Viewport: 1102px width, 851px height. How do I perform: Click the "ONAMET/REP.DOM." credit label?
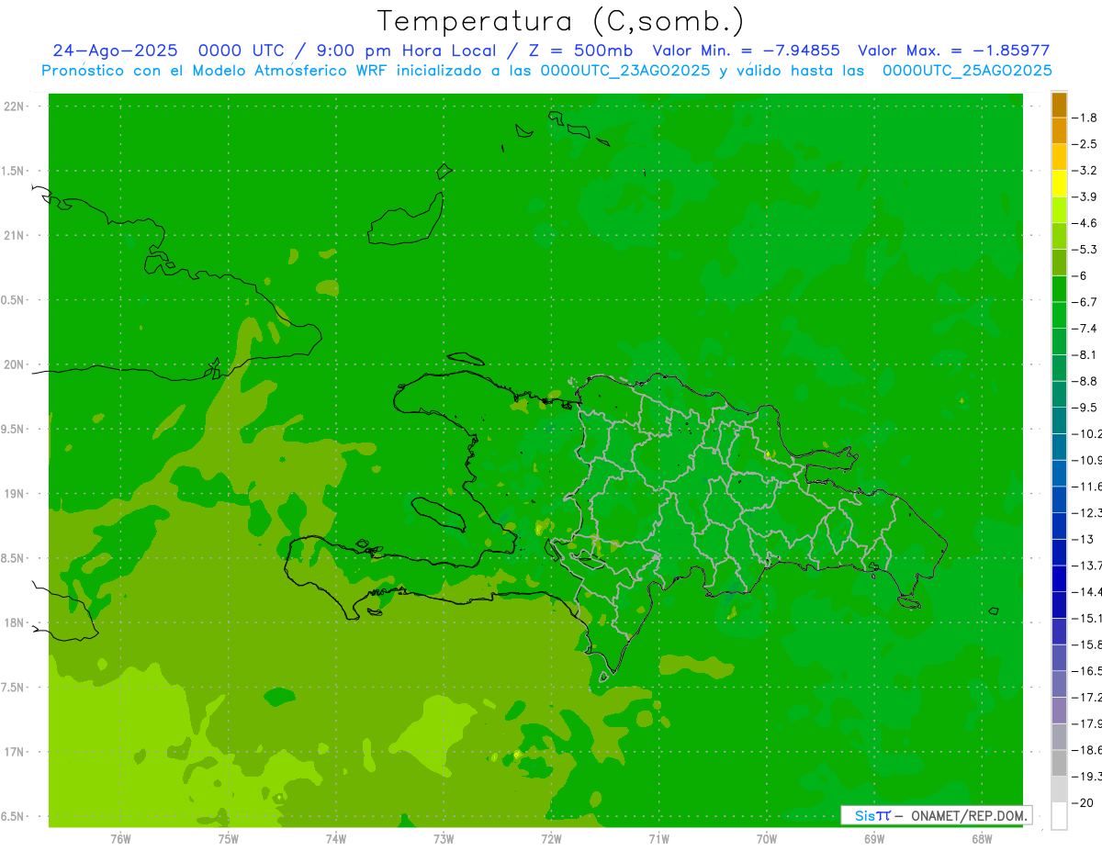click(x=970, y=815)
